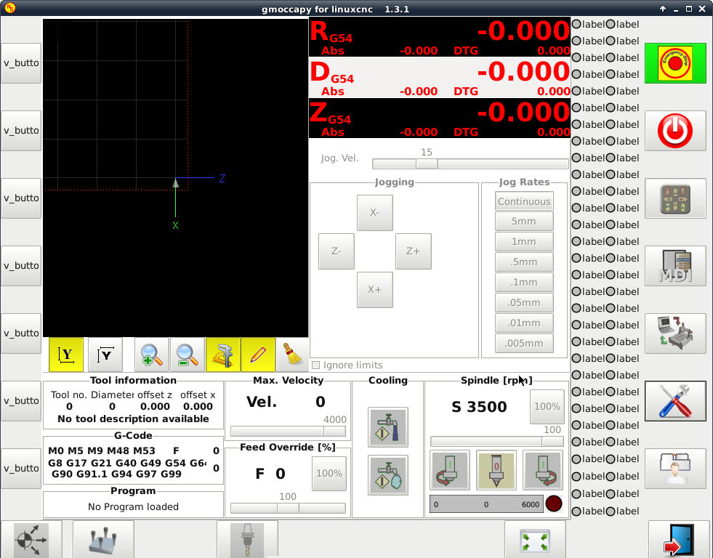Click the spindle at-speed LED indicator
Viewport: 713px width, 558px height.
[x=553, y=504]
